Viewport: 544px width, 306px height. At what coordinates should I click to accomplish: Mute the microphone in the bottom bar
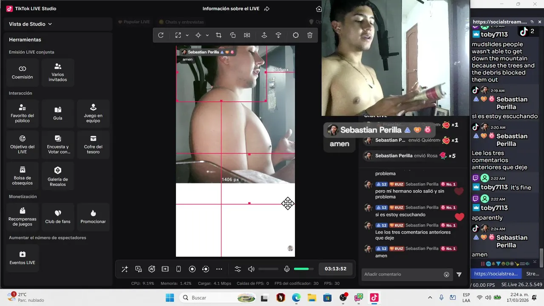point(287,269)
